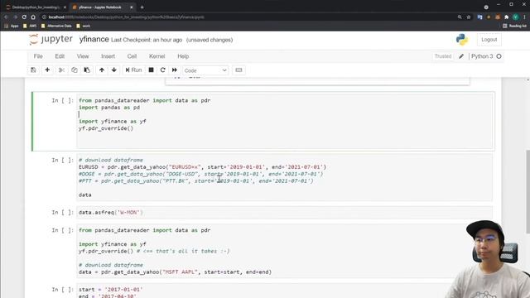
Task: Click the Trusted notebook indicator
Action: (443, 56)
